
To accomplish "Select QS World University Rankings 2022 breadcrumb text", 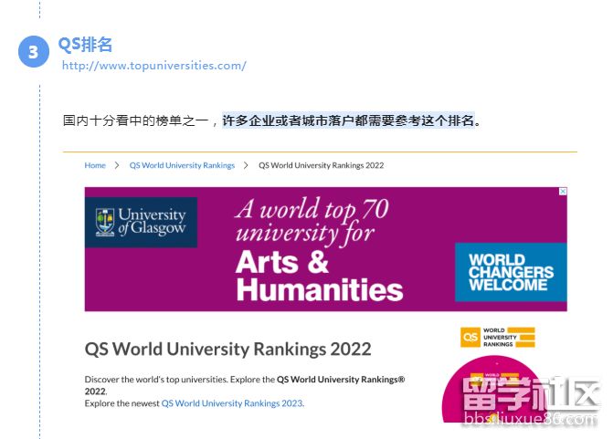I will 321,165.
